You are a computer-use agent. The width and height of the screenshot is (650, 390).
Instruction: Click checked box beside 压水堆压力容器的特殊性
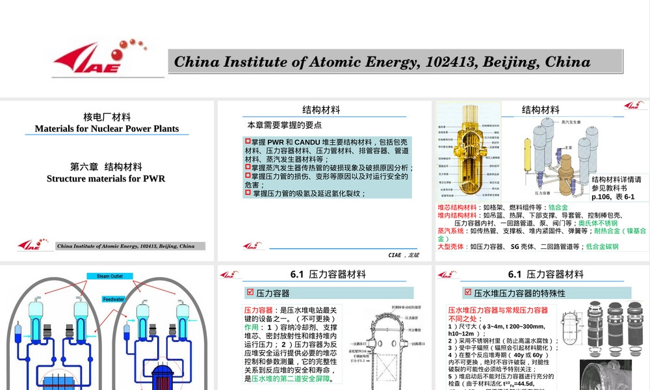(467, 292)
